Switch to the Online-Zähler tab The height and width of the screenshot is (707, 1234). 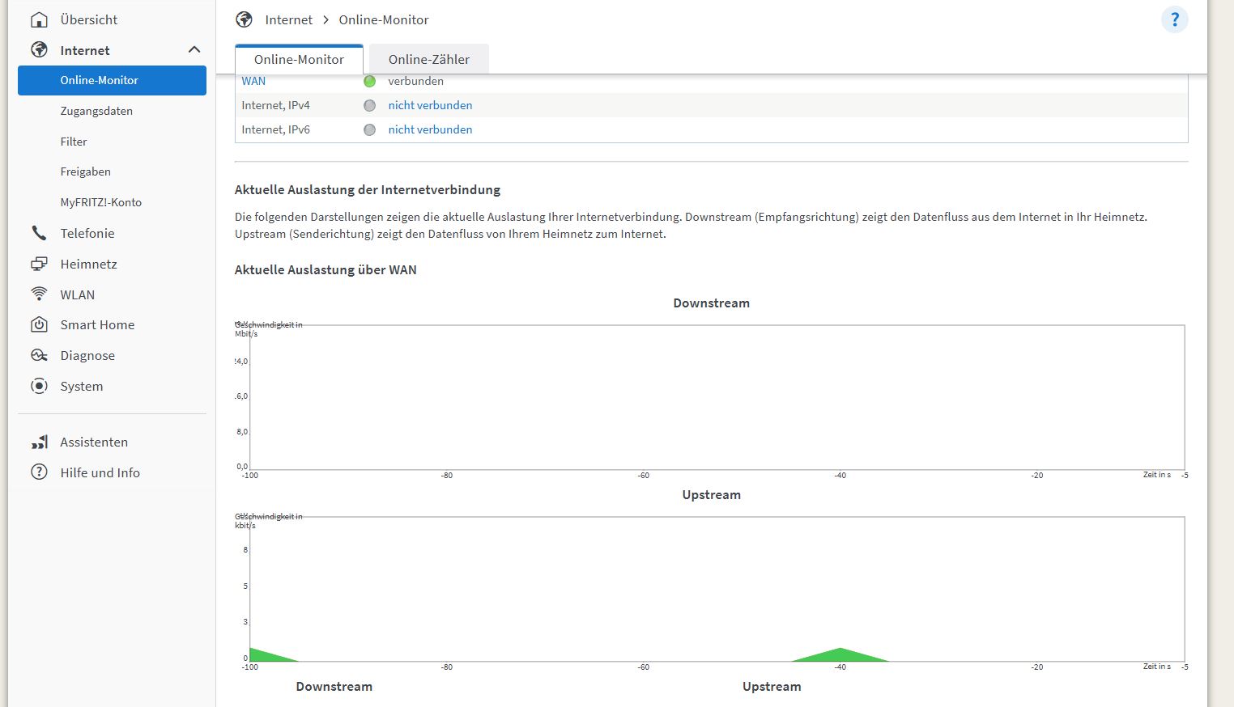click(429, 59)
